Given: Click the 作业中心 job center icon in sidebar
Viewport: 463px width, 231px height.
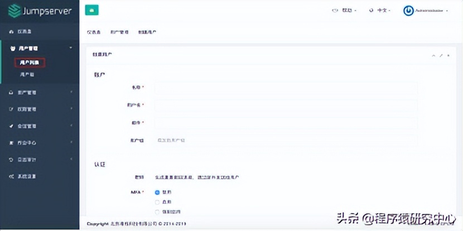Looking at the screenshot, I should pos(11,143).
